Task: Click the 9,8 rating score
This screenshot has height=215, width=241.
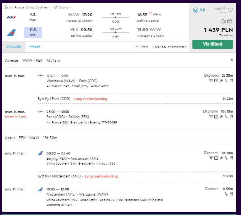Action: pyautogui.click(x=202, y=10)
